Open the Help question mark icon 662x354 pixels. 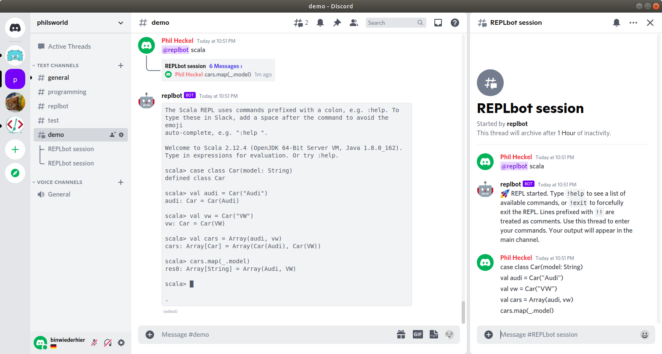(455, 23)
